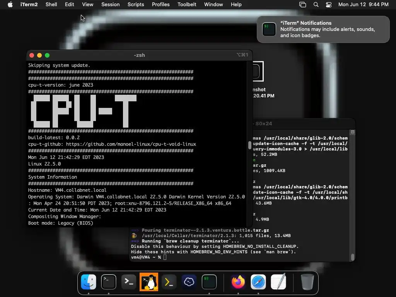Open the yellow prompt terminal Dock icon
Screen dimensions: 396x297
169,282
